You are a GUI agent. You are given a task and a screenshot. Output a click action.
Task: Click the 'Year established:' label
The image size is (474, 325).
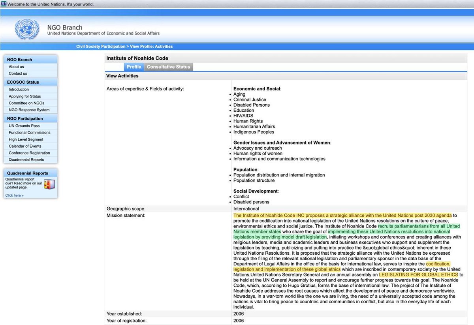tap(125, 314)
